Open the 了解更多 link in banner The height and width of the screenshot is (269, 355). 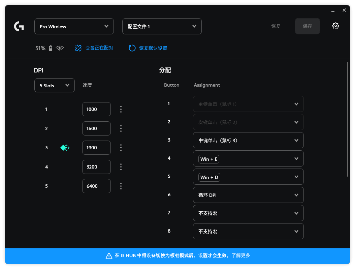tap(241, 256)
